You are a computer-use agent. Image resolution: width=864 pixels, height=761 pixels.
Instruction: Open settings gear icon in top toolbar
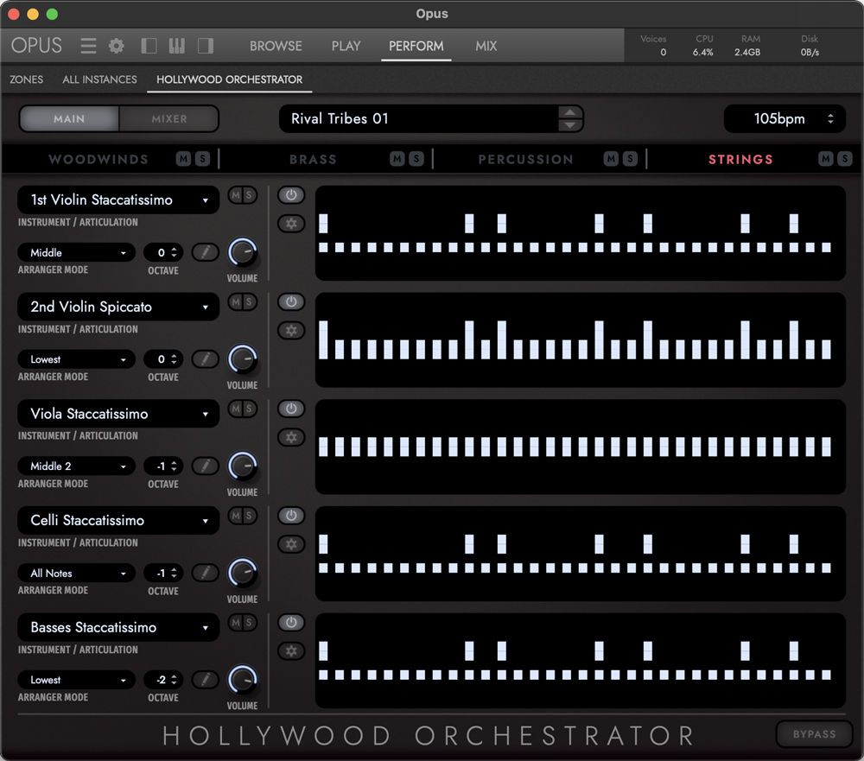[116, 46]
